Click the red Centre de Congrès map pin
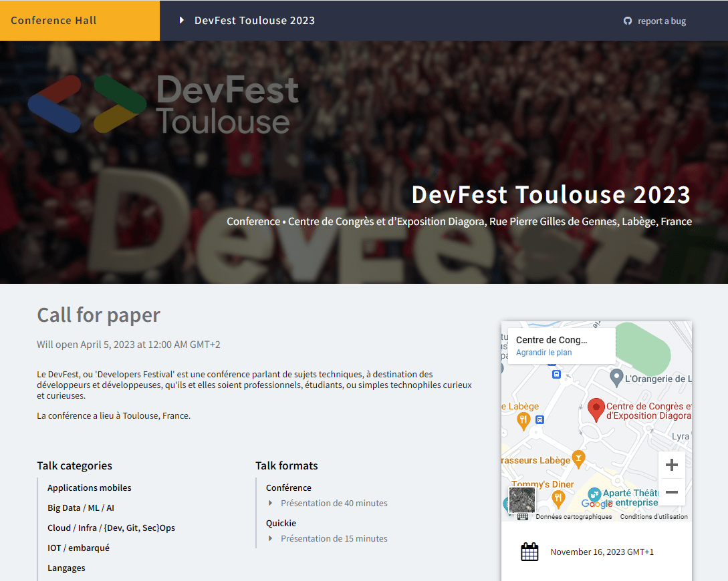 click(x=596, y=410)
